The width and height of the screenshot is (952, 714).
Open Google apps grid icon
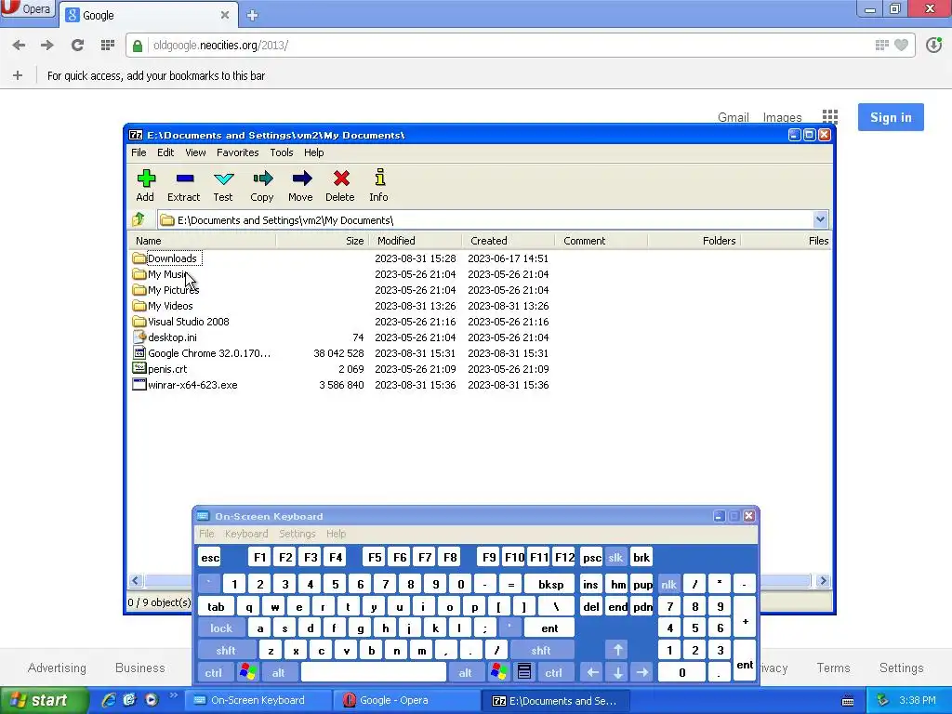pos(830,116)
